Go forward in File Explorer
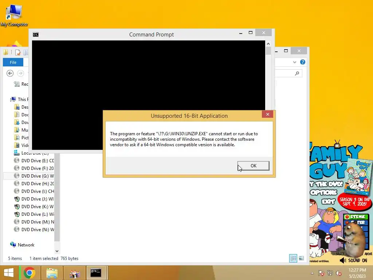Image resolution: width=373 pixels, height=280 pixels. [20, 73]
